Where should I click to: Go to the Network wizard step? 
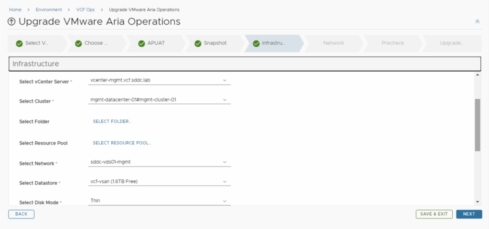[x=333, y=43]
